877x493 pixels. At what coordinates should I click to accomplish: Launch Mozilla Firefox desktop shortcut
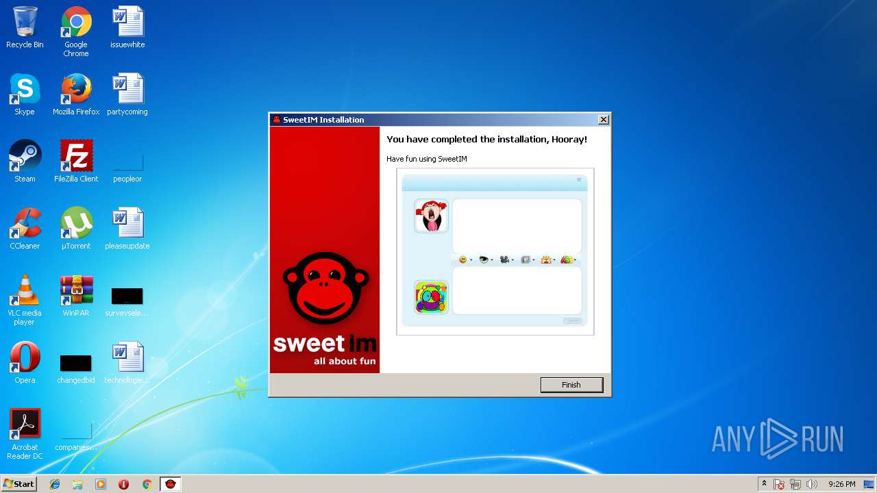click(x=76, y=94)
